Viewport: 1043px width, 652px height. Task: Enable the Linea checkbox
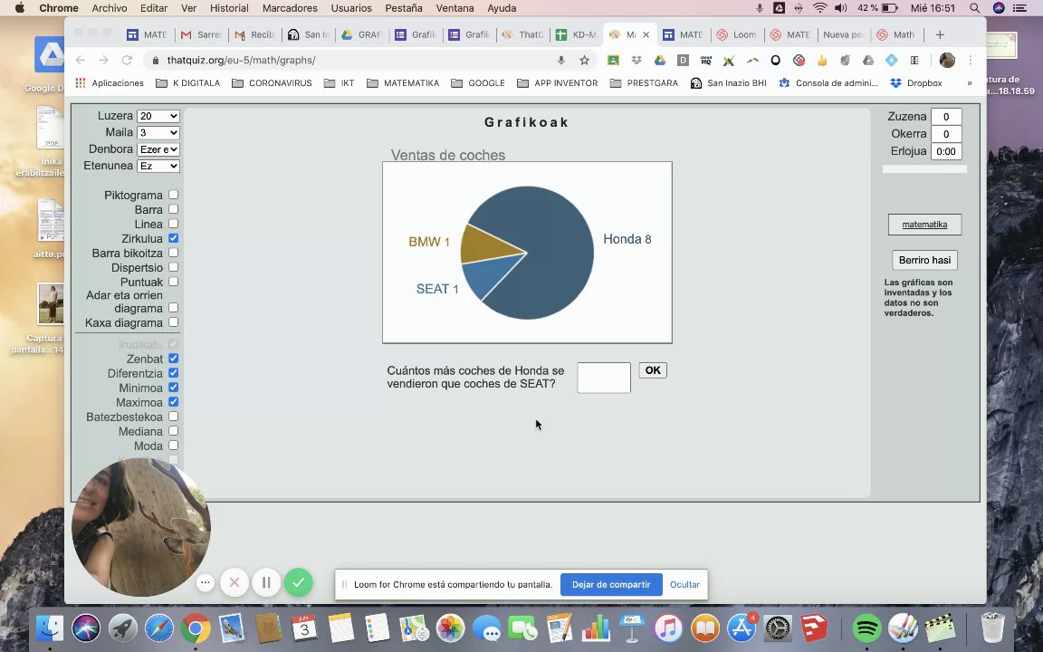click(x=174, y=224)
